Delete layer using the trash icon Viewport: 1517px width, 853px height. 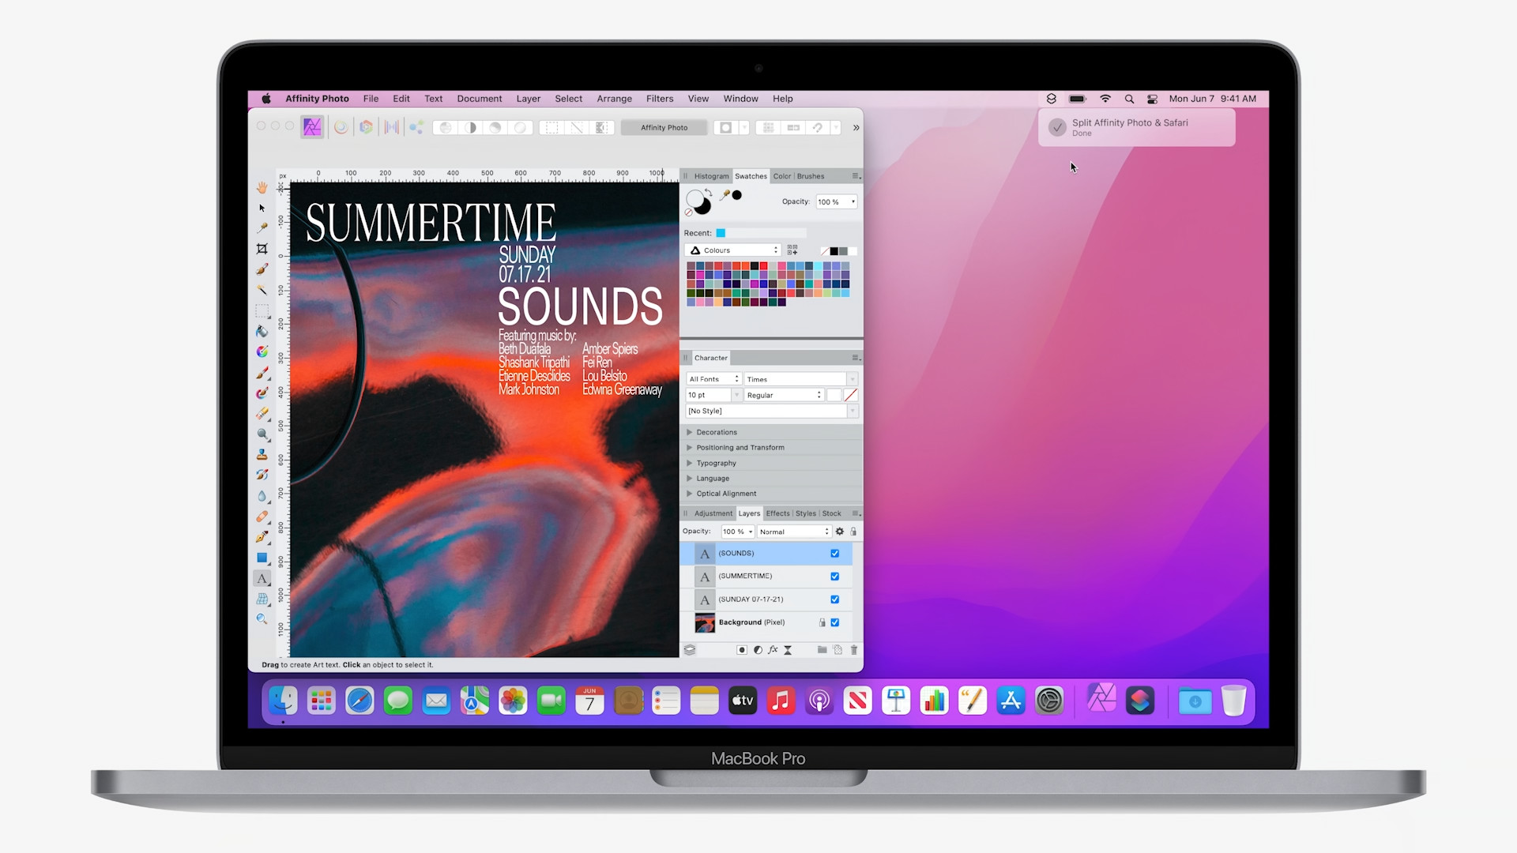[853, 650]
